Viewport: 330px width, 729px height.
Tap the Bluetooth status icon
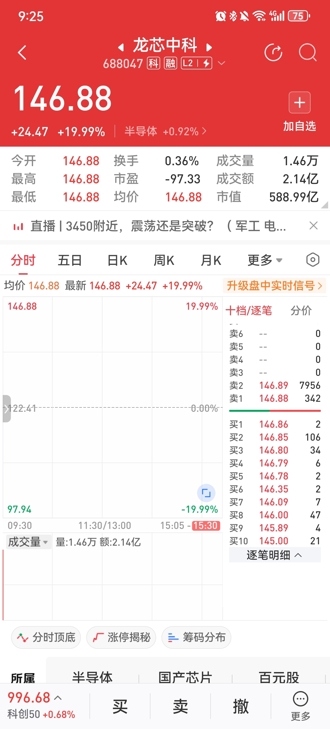(233, 16)
